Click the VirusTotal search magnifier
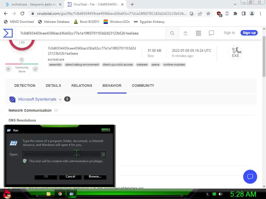The image size is (266, 199). pyautogui.click(x=172, y=33)
